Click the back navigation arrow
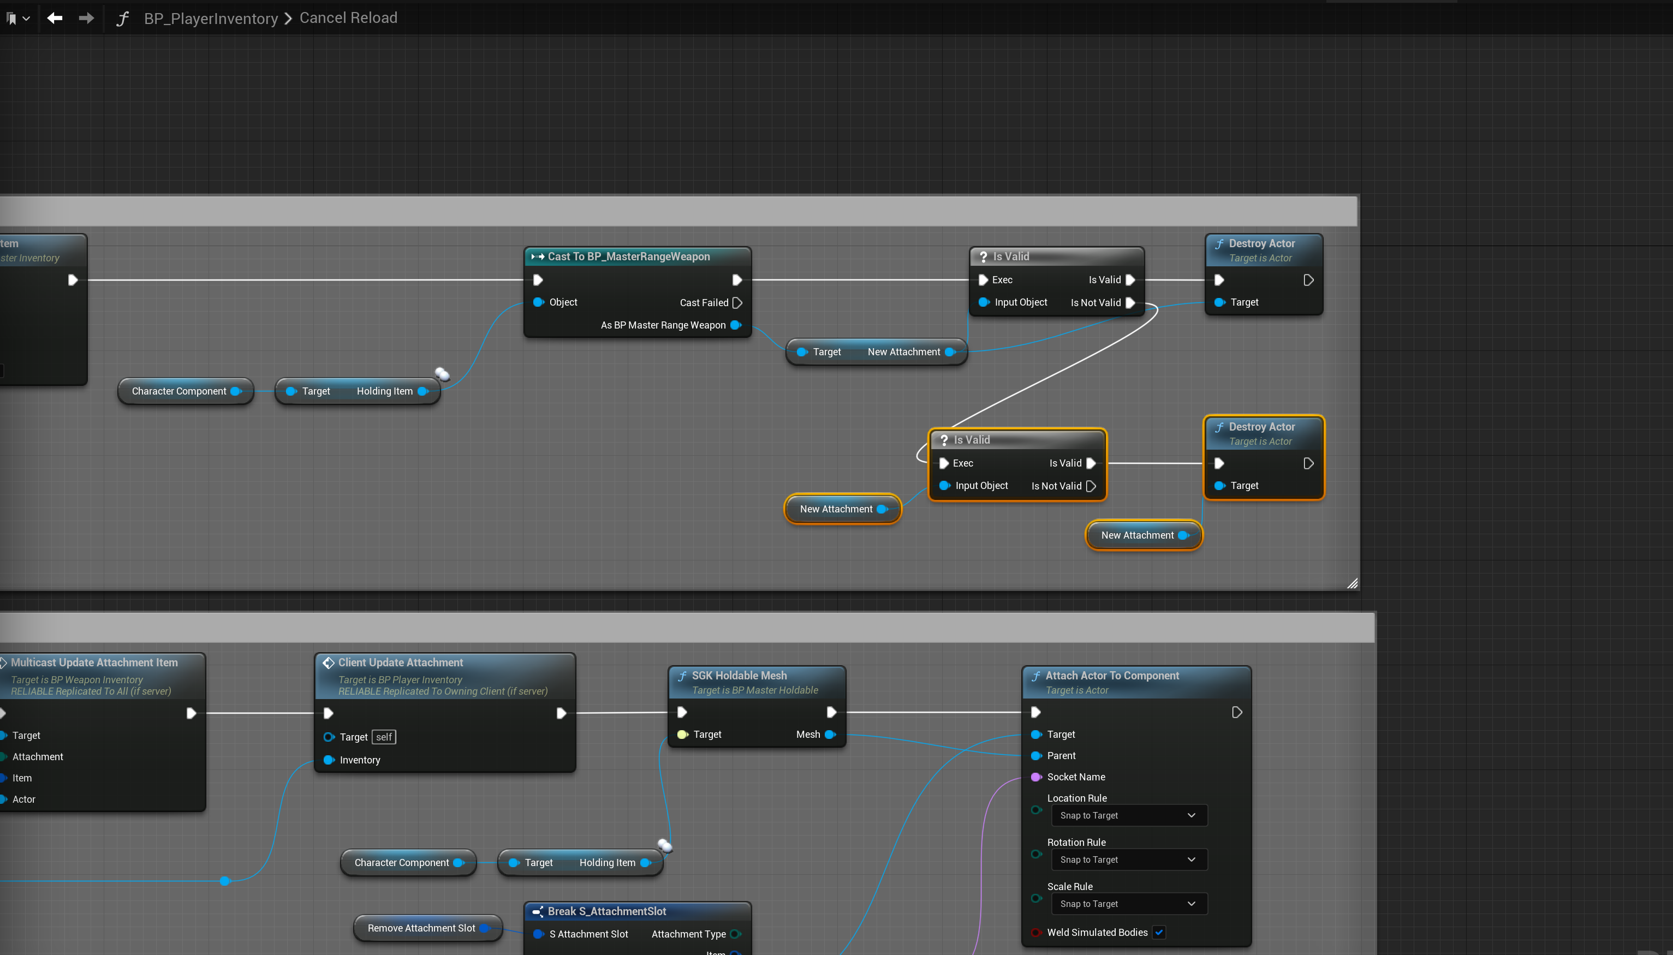 pos(55,19)
